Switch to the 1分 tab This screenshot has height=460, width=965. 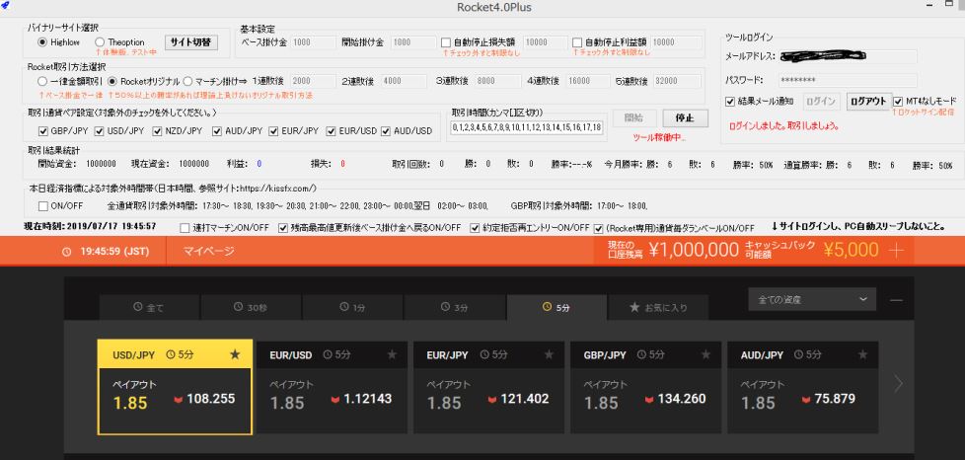(x=352, y=307)
